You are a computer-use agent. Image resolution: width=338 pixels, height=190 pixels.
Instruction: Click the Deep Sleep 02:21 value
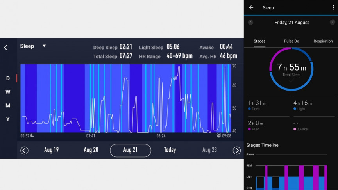point(126,47)
